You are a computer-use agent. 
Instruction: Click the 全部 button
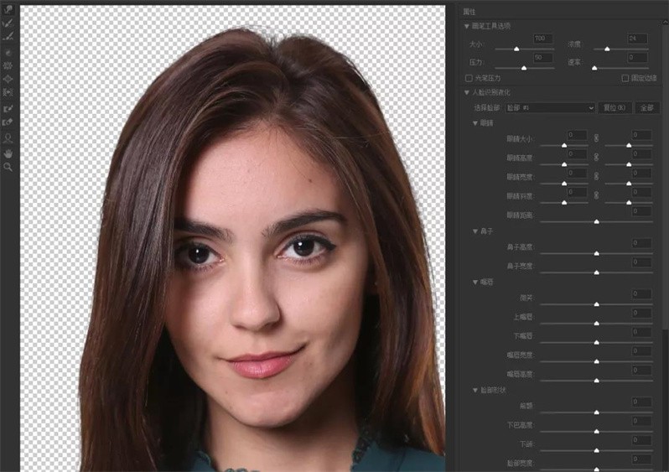(x=647, y=107)
